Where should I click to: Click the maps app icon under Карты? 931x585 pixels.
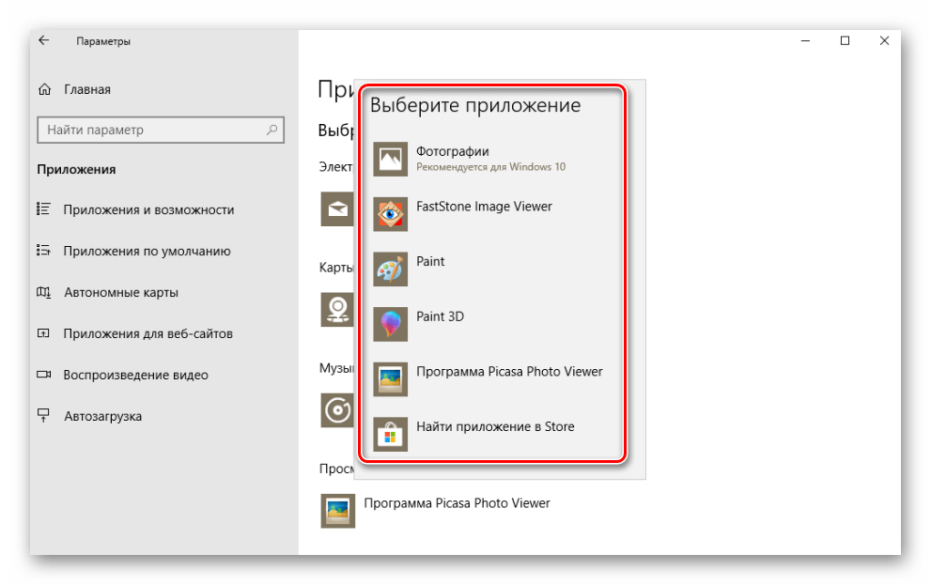pyautogui.click(x=337, y=309)
